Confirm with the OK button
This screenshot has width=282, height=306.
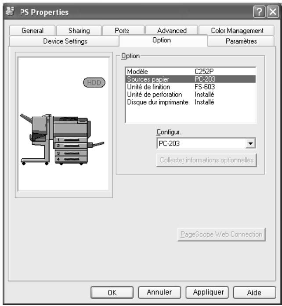[112, 292]
